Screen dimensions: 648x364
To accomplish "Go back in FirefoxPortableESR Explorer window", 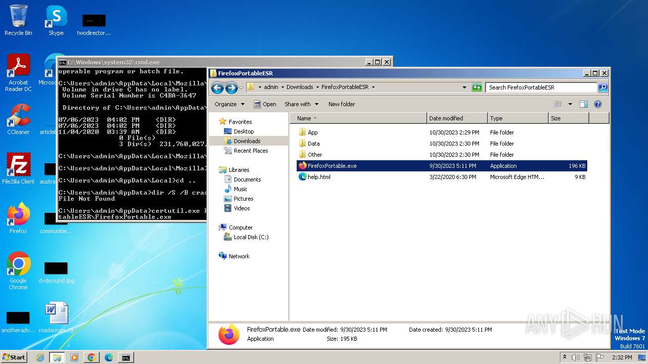I will [217, 87].
